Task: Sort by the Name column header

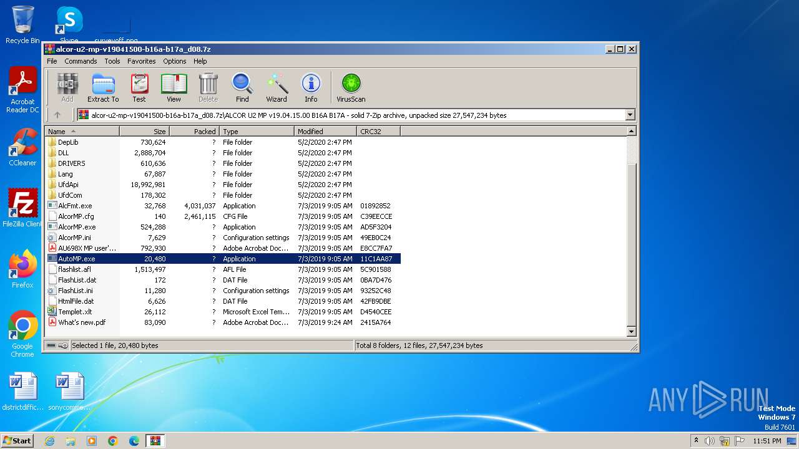Action: [x=82, y=131]
